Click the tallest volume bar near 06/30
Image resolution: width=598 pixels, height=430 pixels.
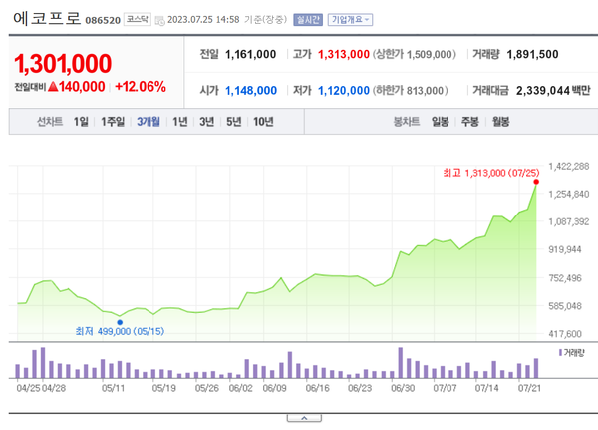400,362
